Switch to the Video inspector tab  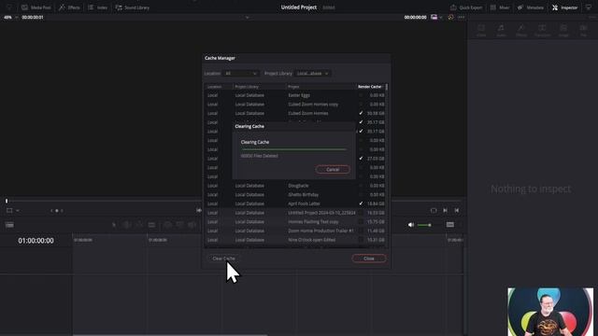click(481, 31)
